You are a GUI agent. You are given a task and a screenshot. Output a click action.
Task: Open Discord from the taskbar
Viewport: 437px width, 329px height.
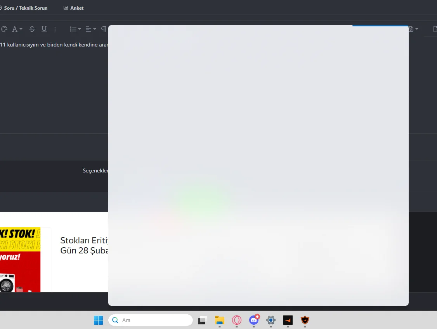tap(254, 320)
